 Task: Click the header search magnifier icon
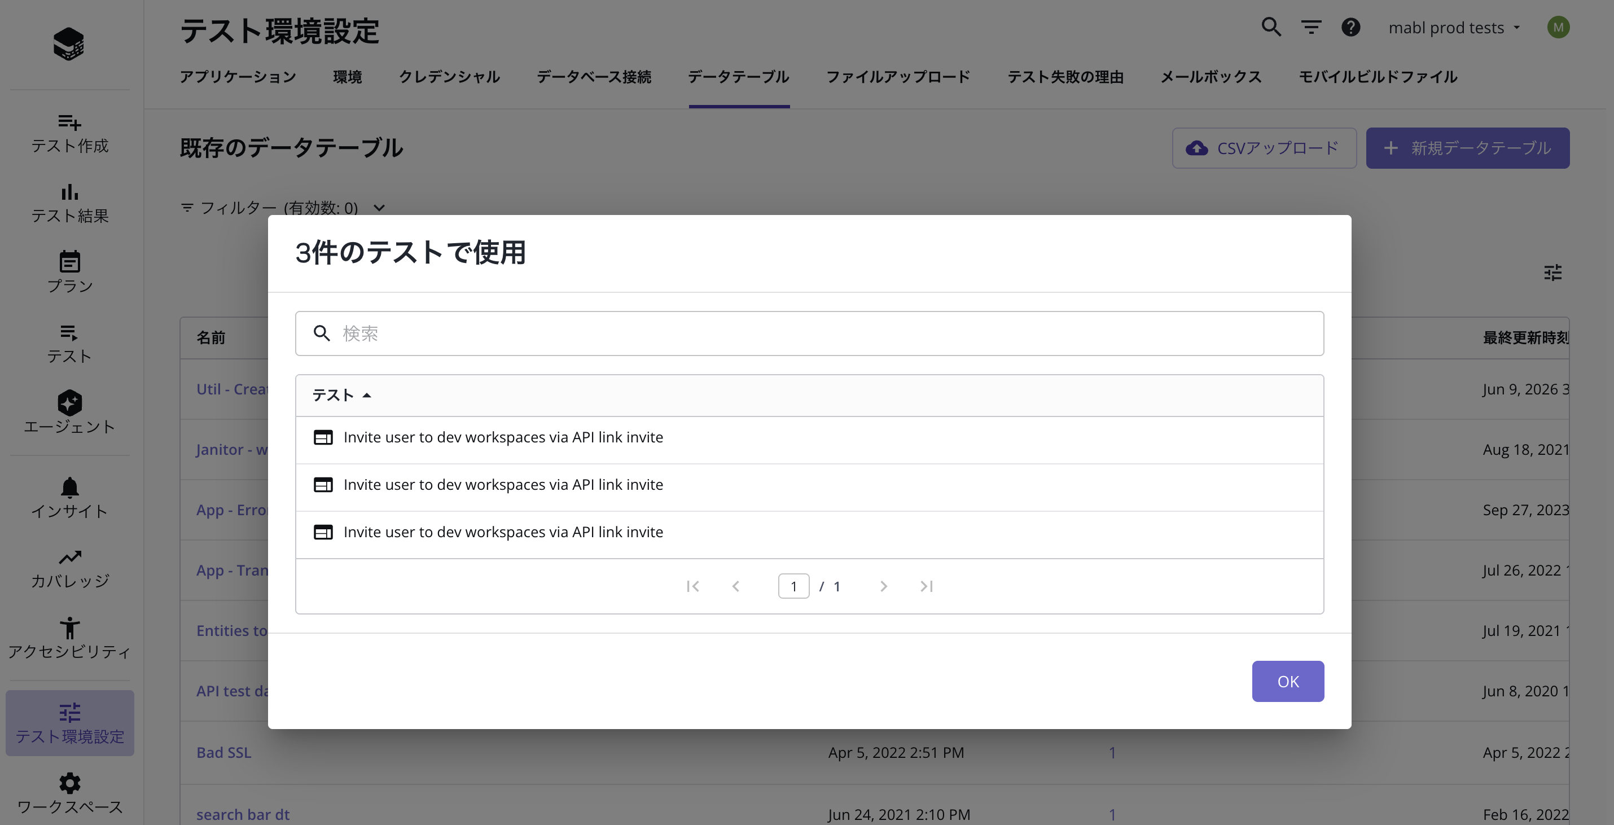point(1271,27)
